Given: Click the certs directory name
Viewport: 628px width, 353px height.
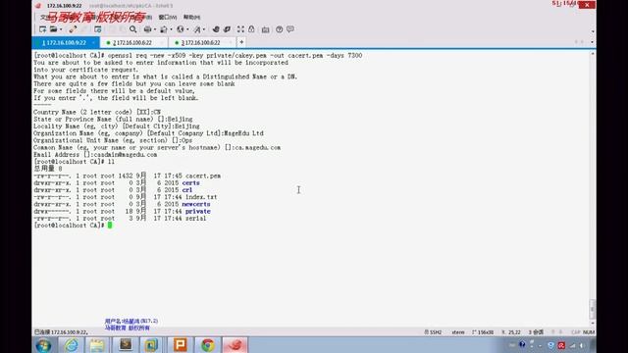Looking at the screenshot, I should [x=190, y=183].
